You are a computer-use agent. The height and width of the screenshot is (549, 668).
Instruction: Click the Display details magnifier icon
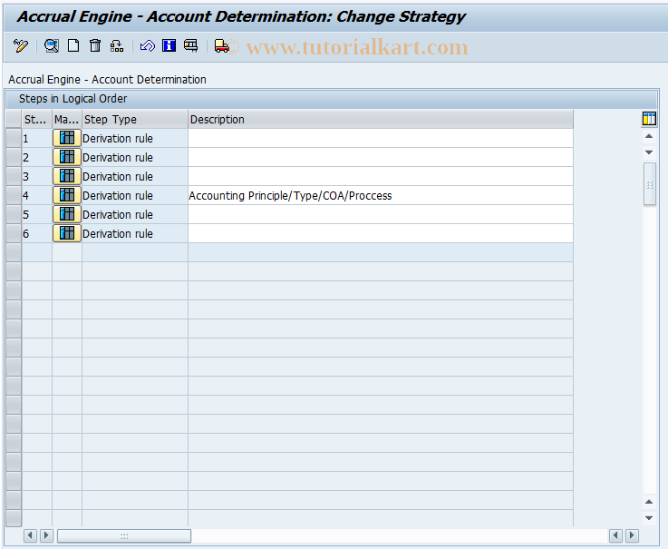coord(52,45)
